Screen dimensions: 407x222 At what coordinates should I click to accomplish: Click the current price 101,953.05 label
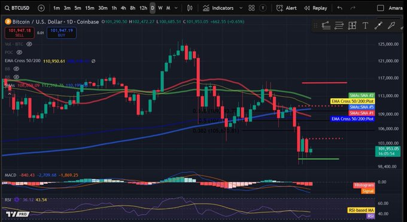tap(388, 152)
